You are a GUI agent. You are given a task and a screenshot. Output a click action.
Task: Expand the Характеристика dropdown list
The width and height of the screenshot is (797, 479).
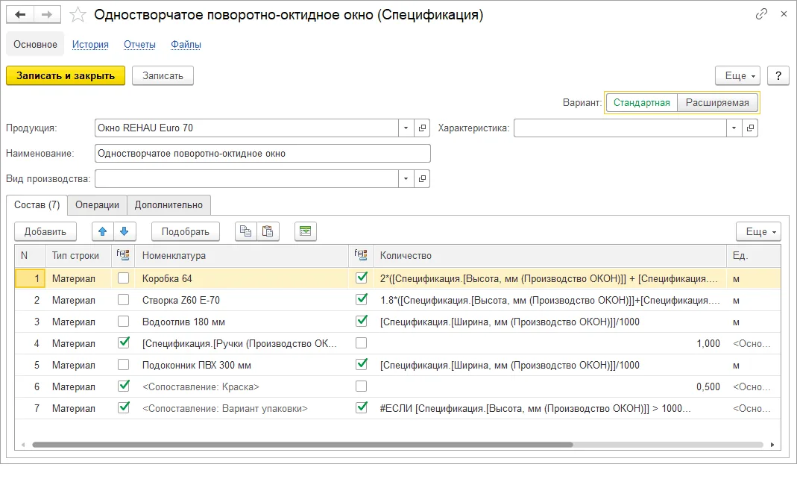coord(734,128)
